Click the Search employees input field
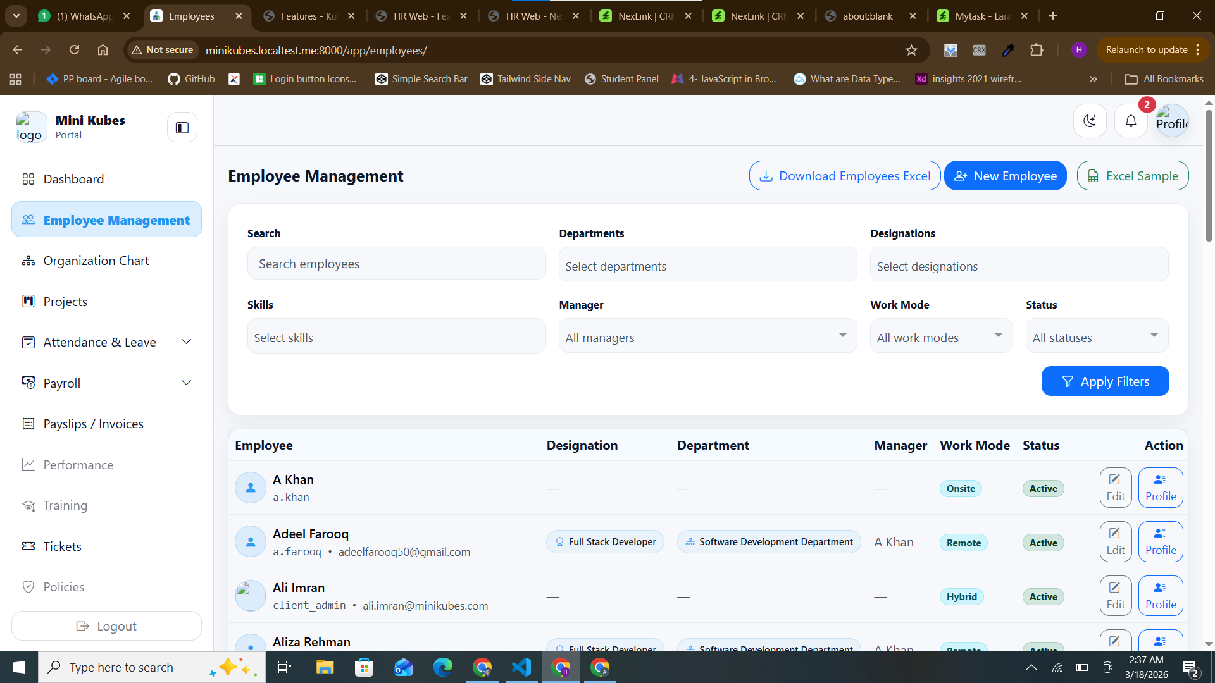The image size is (1215, 683). 396,263
